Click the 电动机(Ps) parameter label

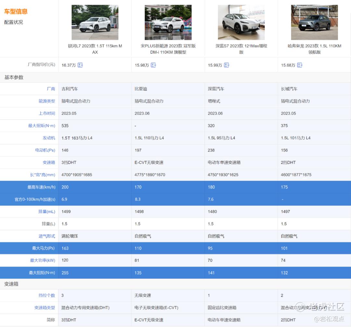coord(45,150)
